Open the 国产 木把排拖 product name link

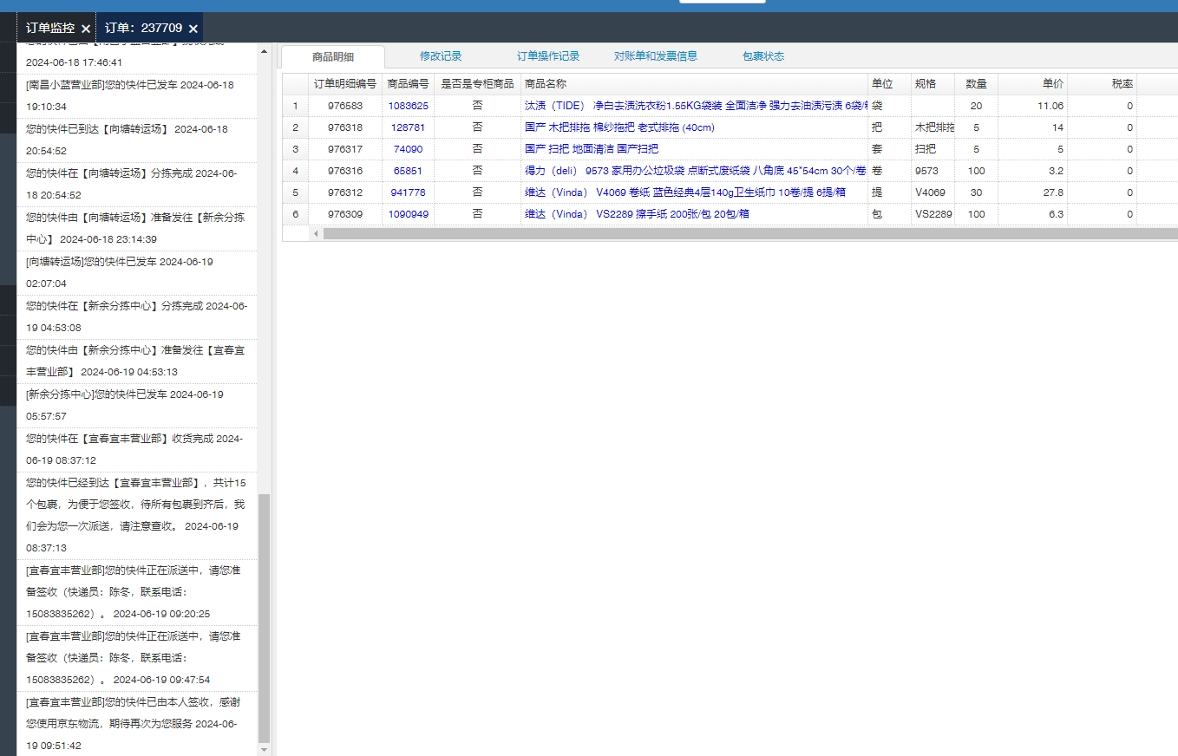tap(619, 127)
